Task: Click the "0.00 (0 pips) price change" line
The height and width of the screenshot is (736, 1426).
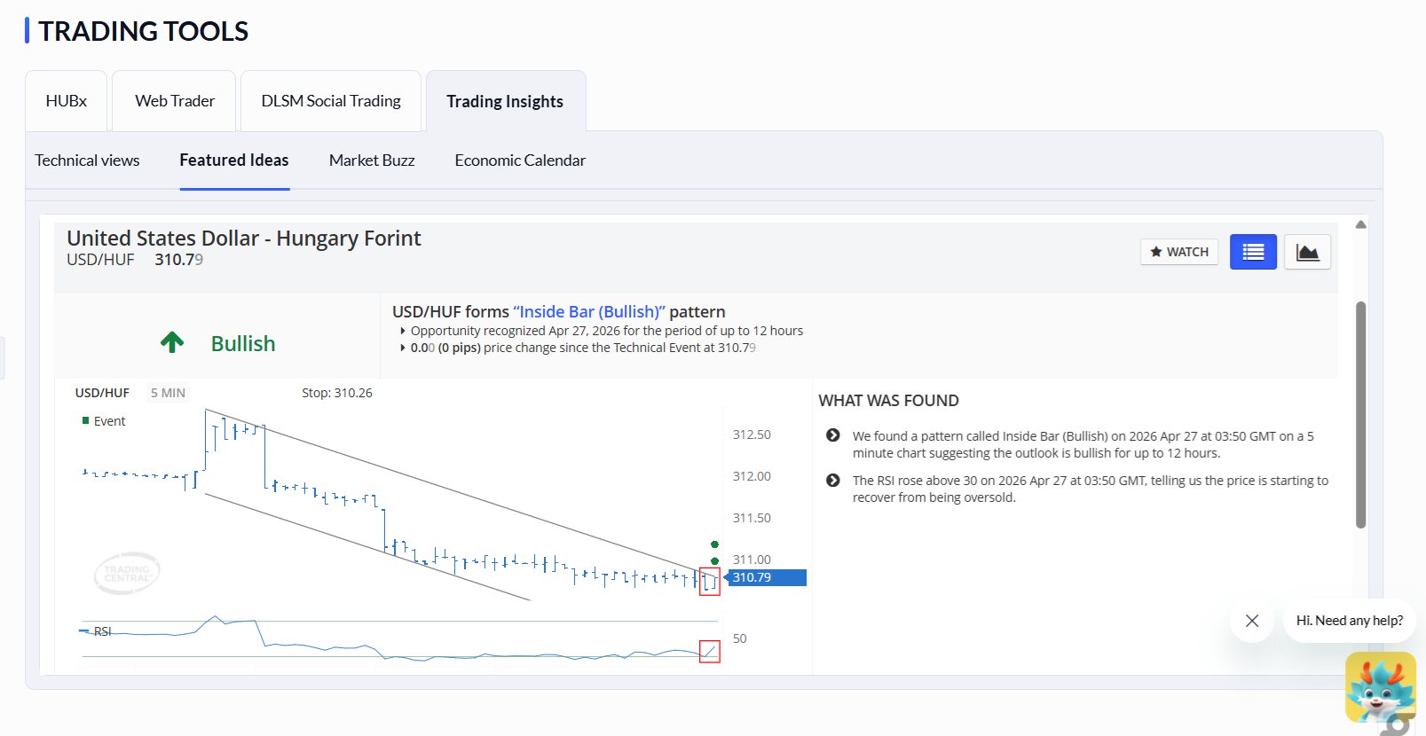Action: click(x=583, y=348)
